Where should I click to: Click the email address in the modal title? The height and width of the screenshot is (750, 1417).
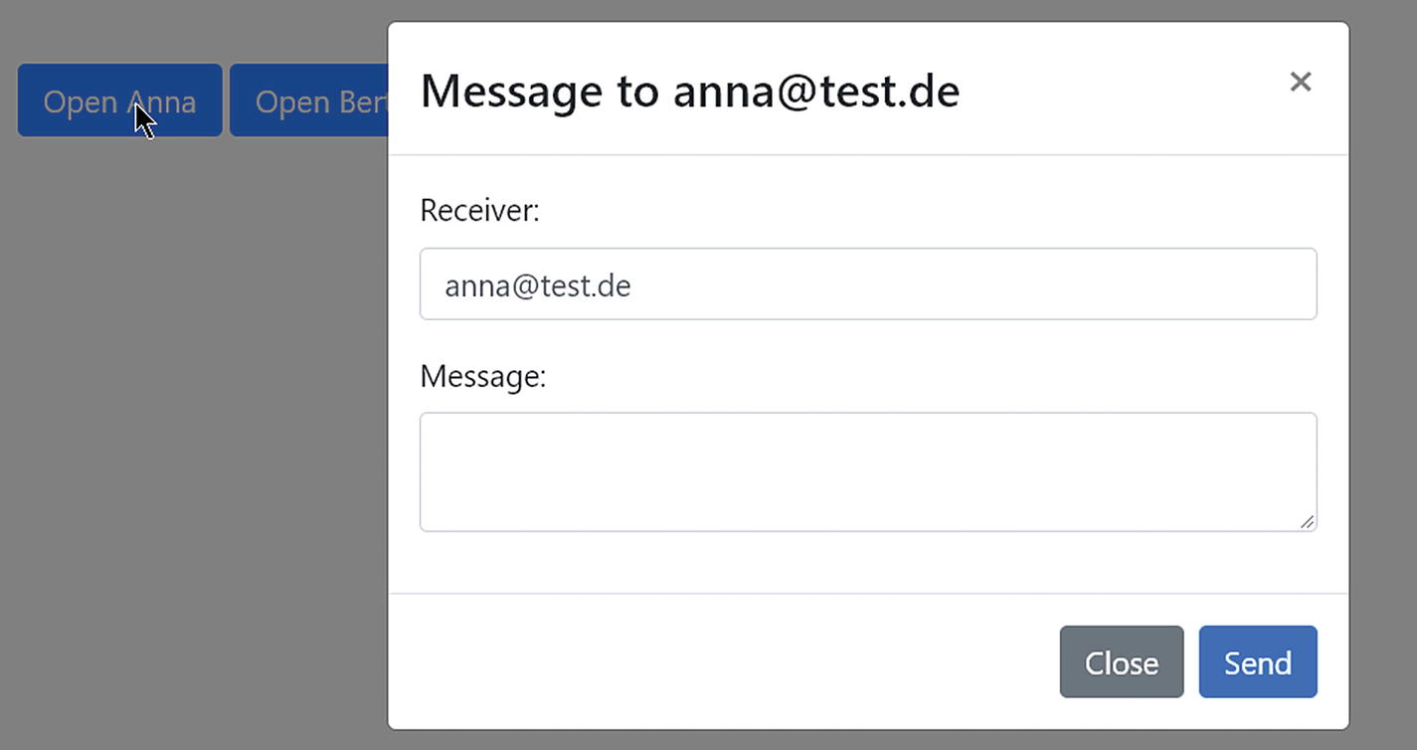(815, 92)
